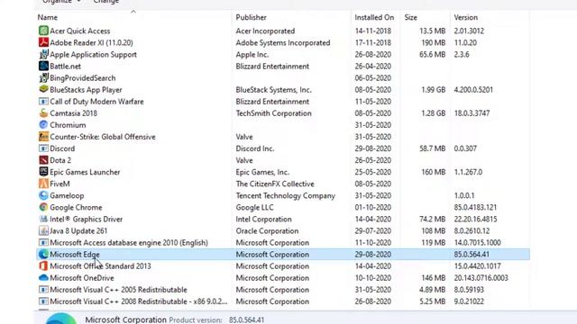Viewport: 577px width, 324px height.
Task: Select the Chromium entry name
Action: pyautogui.click(x=68, y=125)
